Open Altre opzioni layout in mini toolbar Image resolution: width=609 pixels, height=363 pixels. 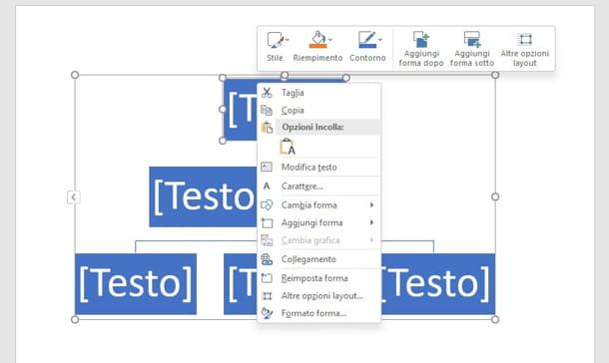[525, 49]
